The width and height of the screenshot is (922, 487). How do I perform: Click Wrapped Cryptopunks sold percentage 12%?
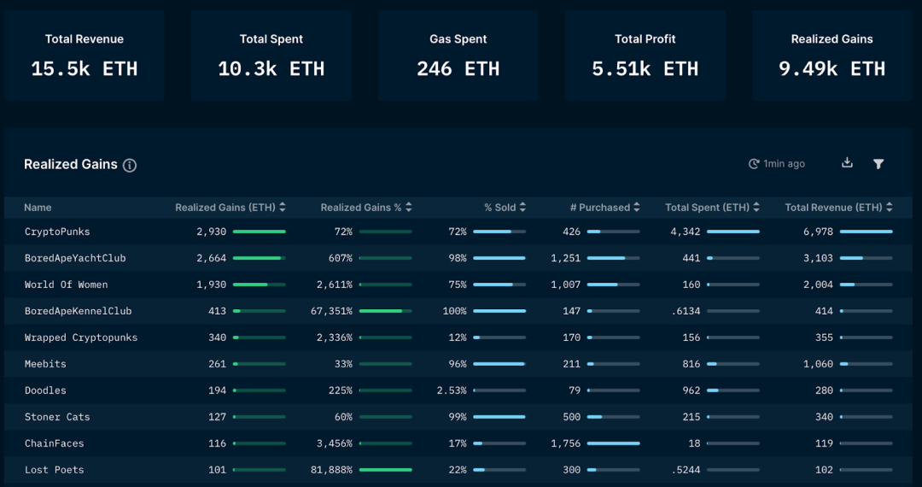(458, 337)
